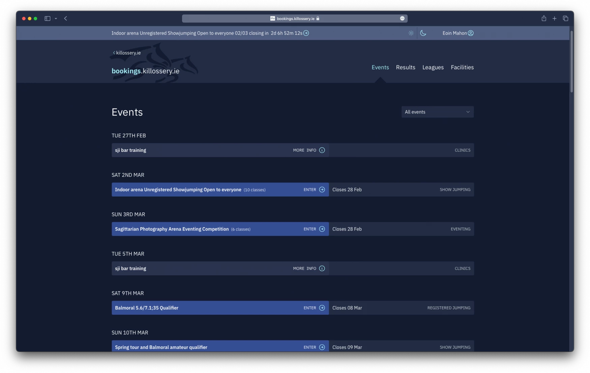Click TUE 27TH FEB date heading
Image resolution: width=590 pixels, height=373 pixels.
129,136
